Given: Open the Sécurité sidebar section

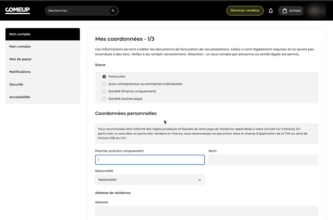Looking at the screenshot, I should 43,84.
